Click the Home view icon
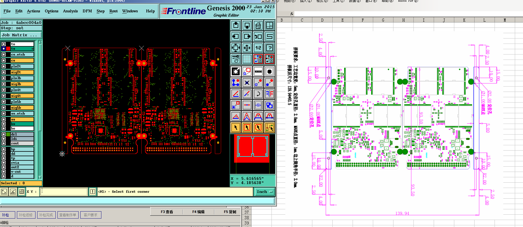 258,26
